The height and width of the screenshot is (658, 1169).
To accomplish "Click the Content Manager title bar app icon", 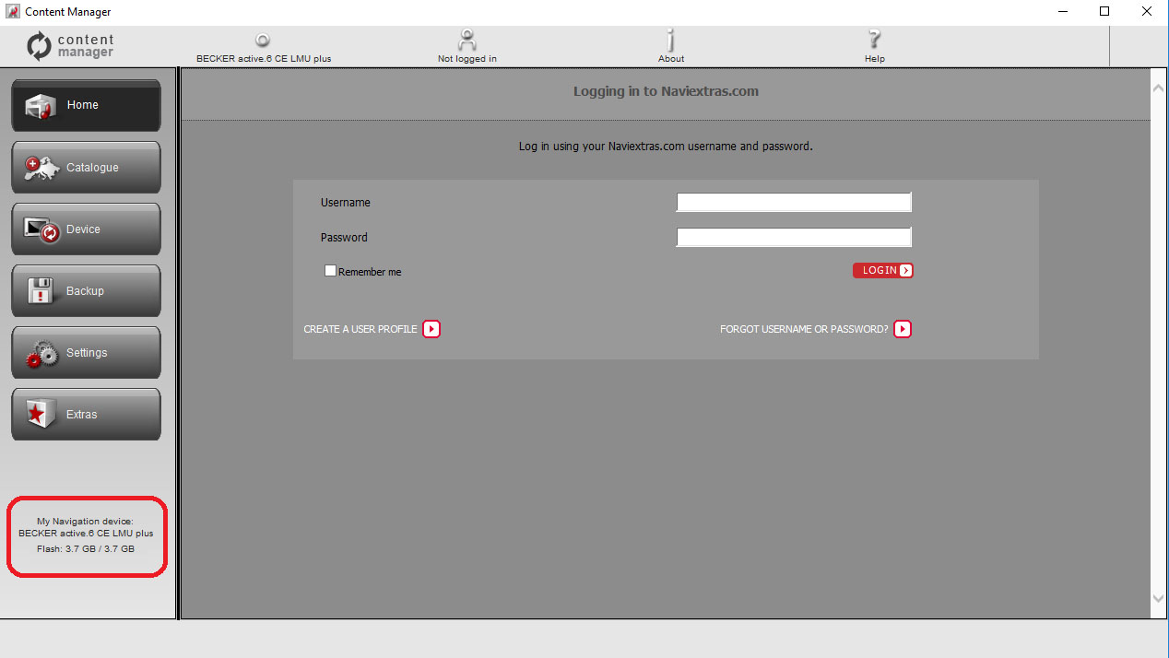I will 13,12.
